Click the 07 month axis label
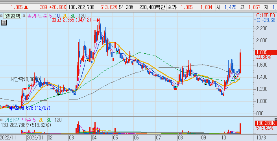 [159, 137]
